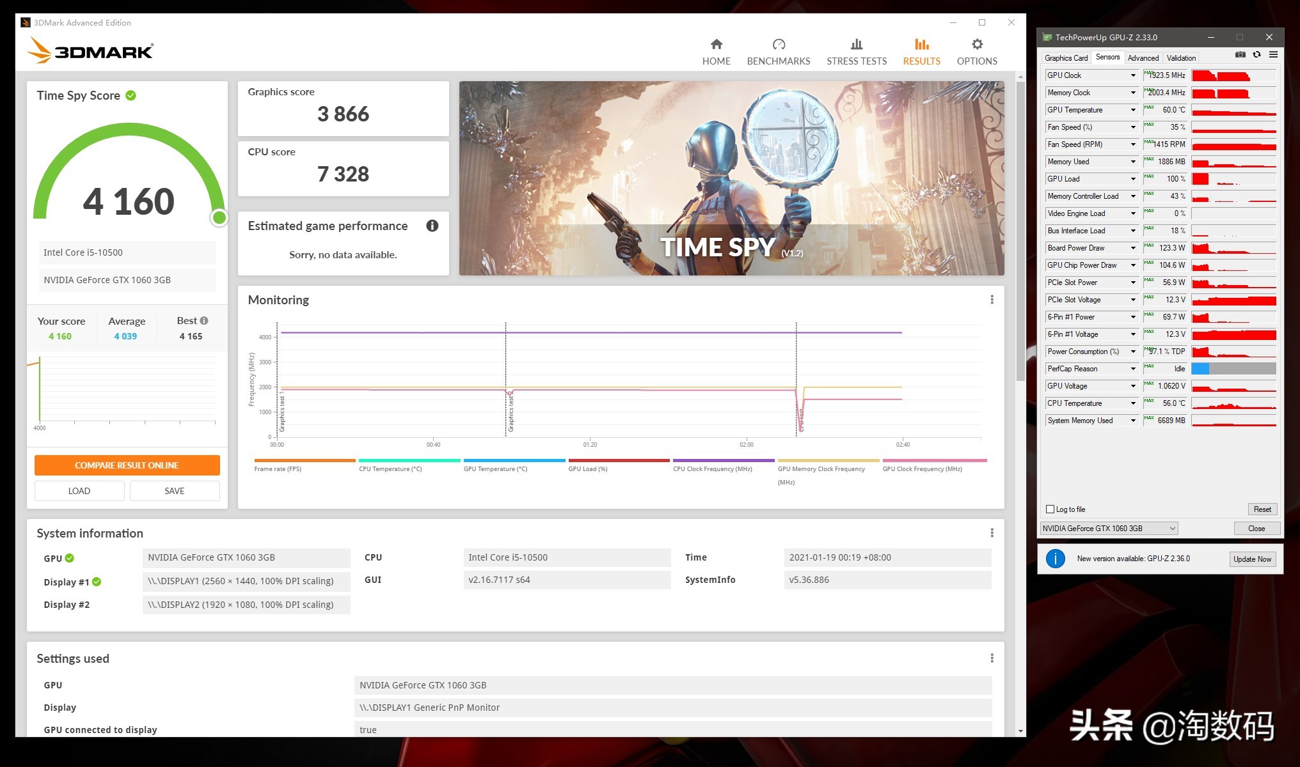Viewport: 1300px width, 767px height.
Task: Click the GPU Load red legend swatch
Action: [619, 460]
